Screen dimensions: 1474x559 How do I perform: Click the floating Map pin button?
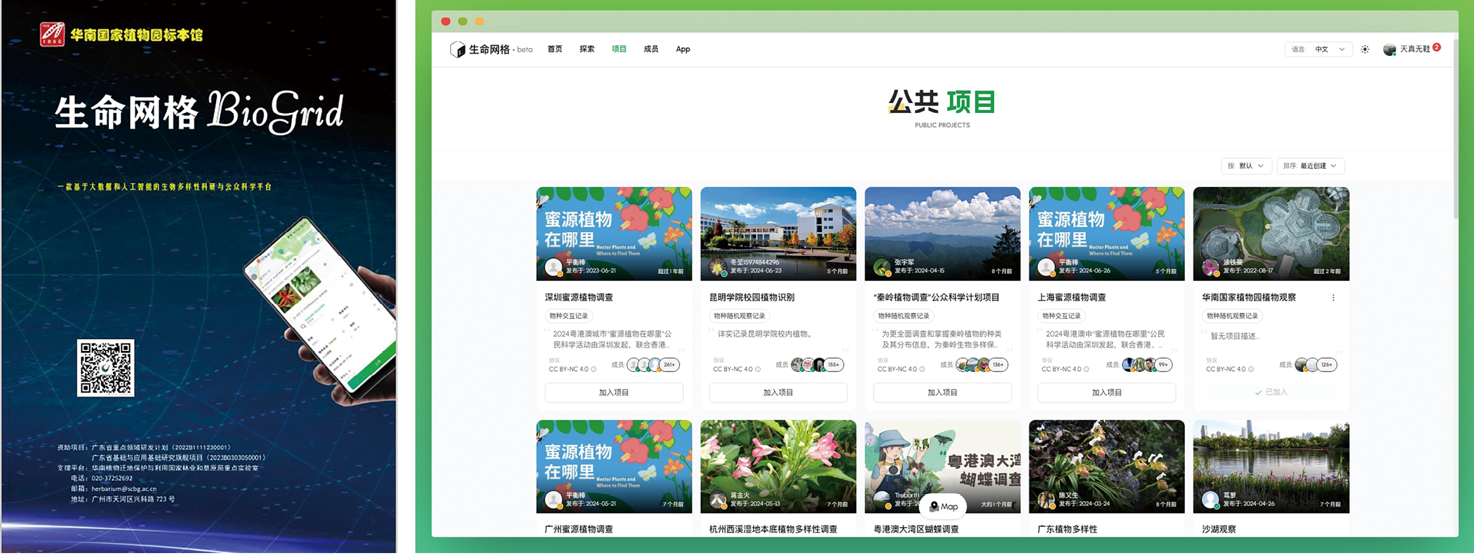click(x=943, y=507)
